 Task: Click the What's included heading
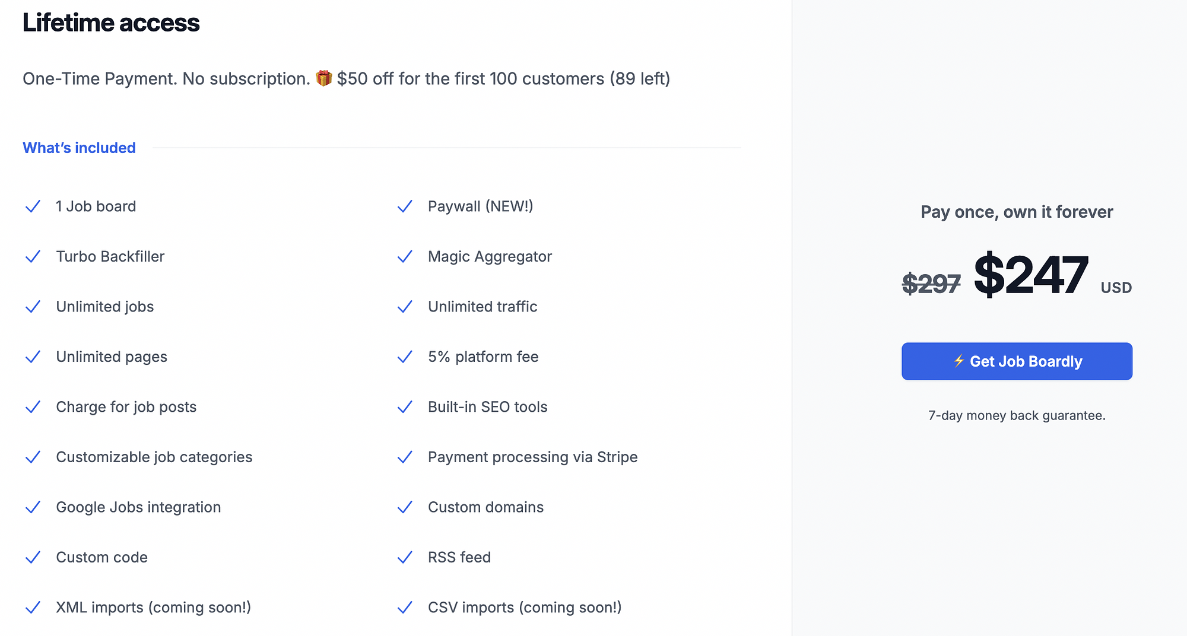[79, 148]
